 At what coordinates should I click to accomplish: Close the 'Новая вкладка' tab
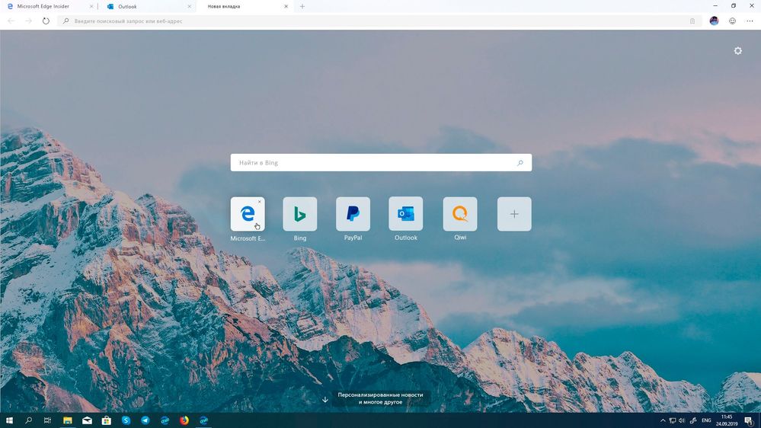point(286,6)
